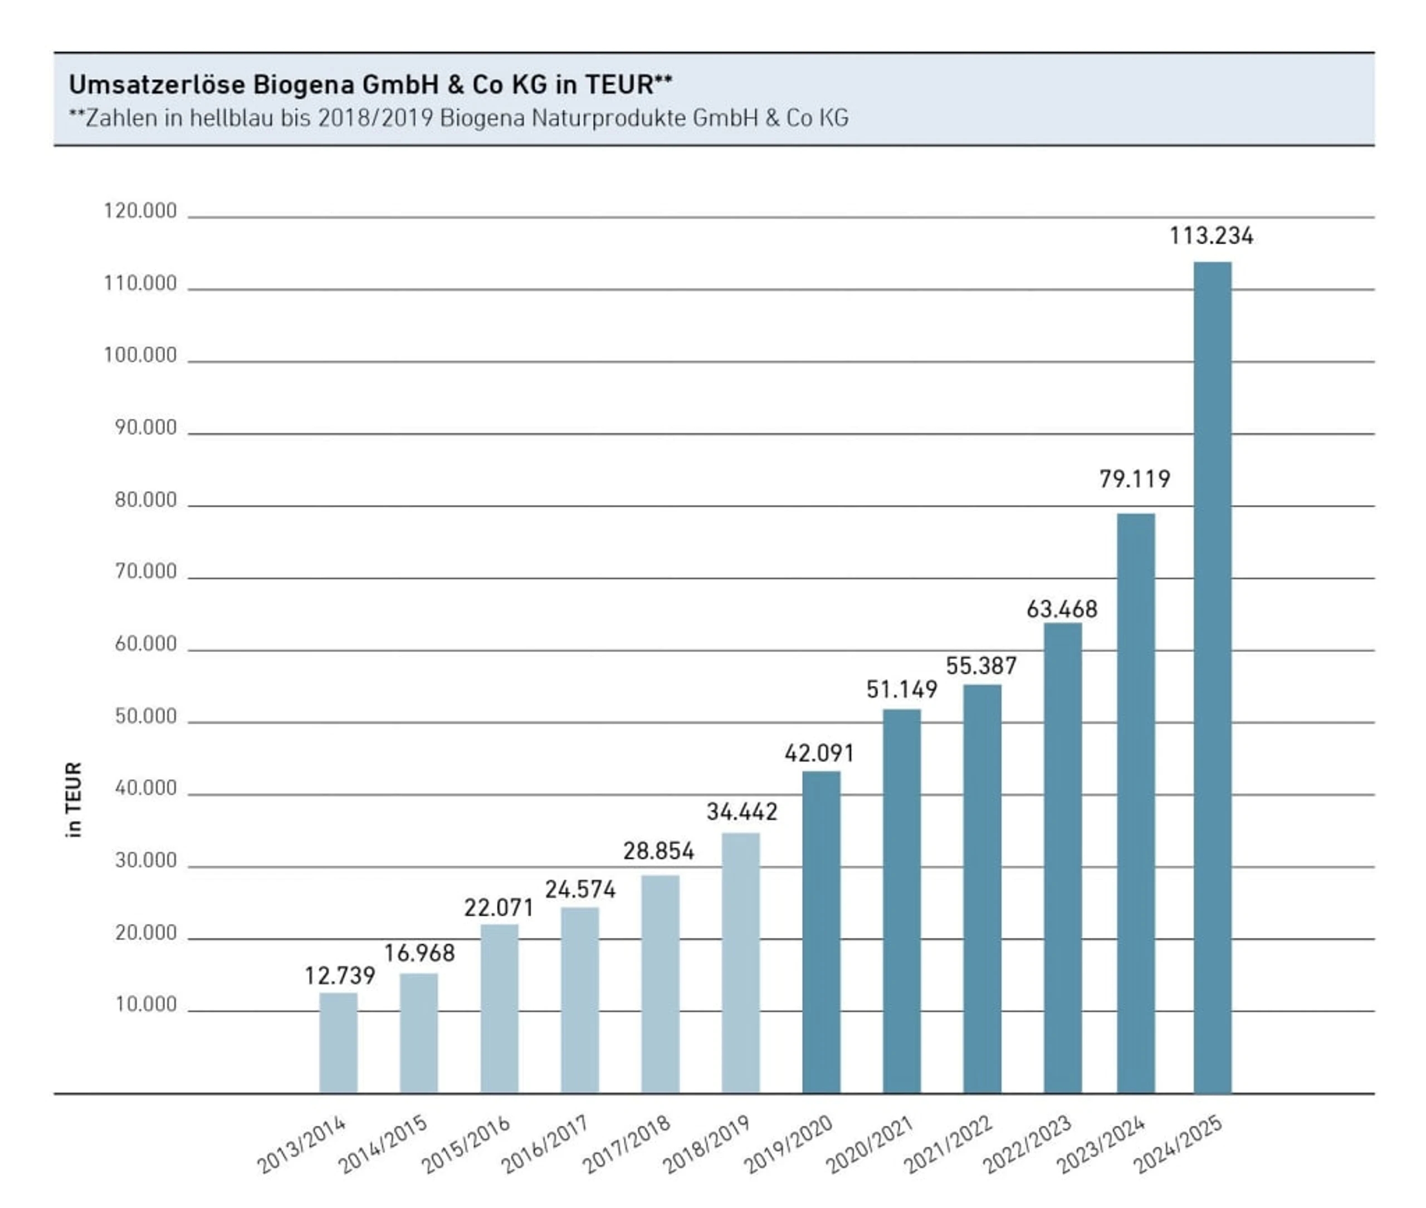Select the 2021/2022 bar

click(x=981, y=888)
